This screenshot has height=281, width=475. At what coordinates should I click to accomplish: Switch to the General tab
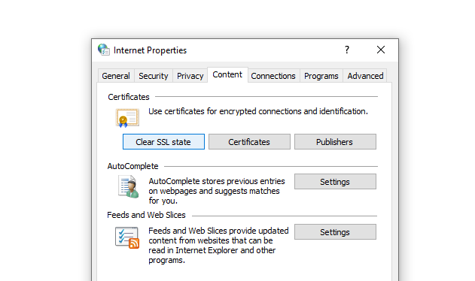[116, 76]
